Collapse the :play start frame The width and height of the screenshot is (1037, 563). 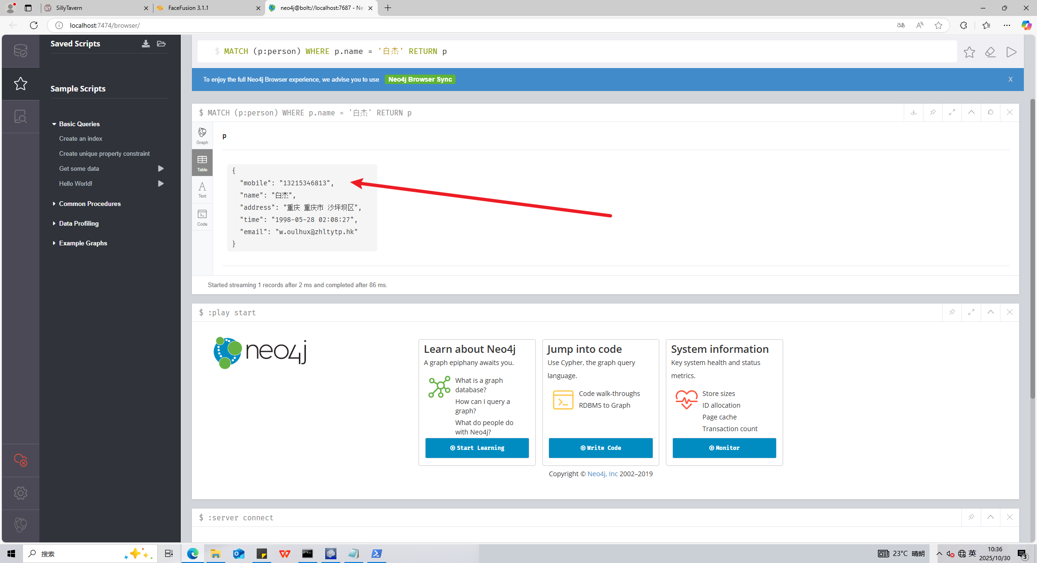click(990, 312)
